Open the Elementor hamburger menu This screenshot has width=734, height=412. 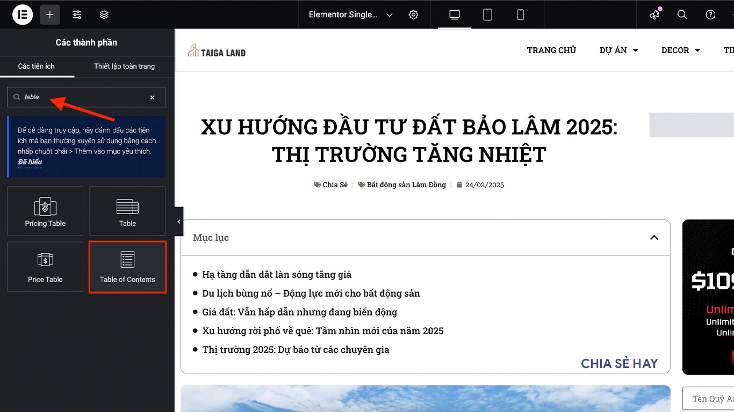pos(22,14)
